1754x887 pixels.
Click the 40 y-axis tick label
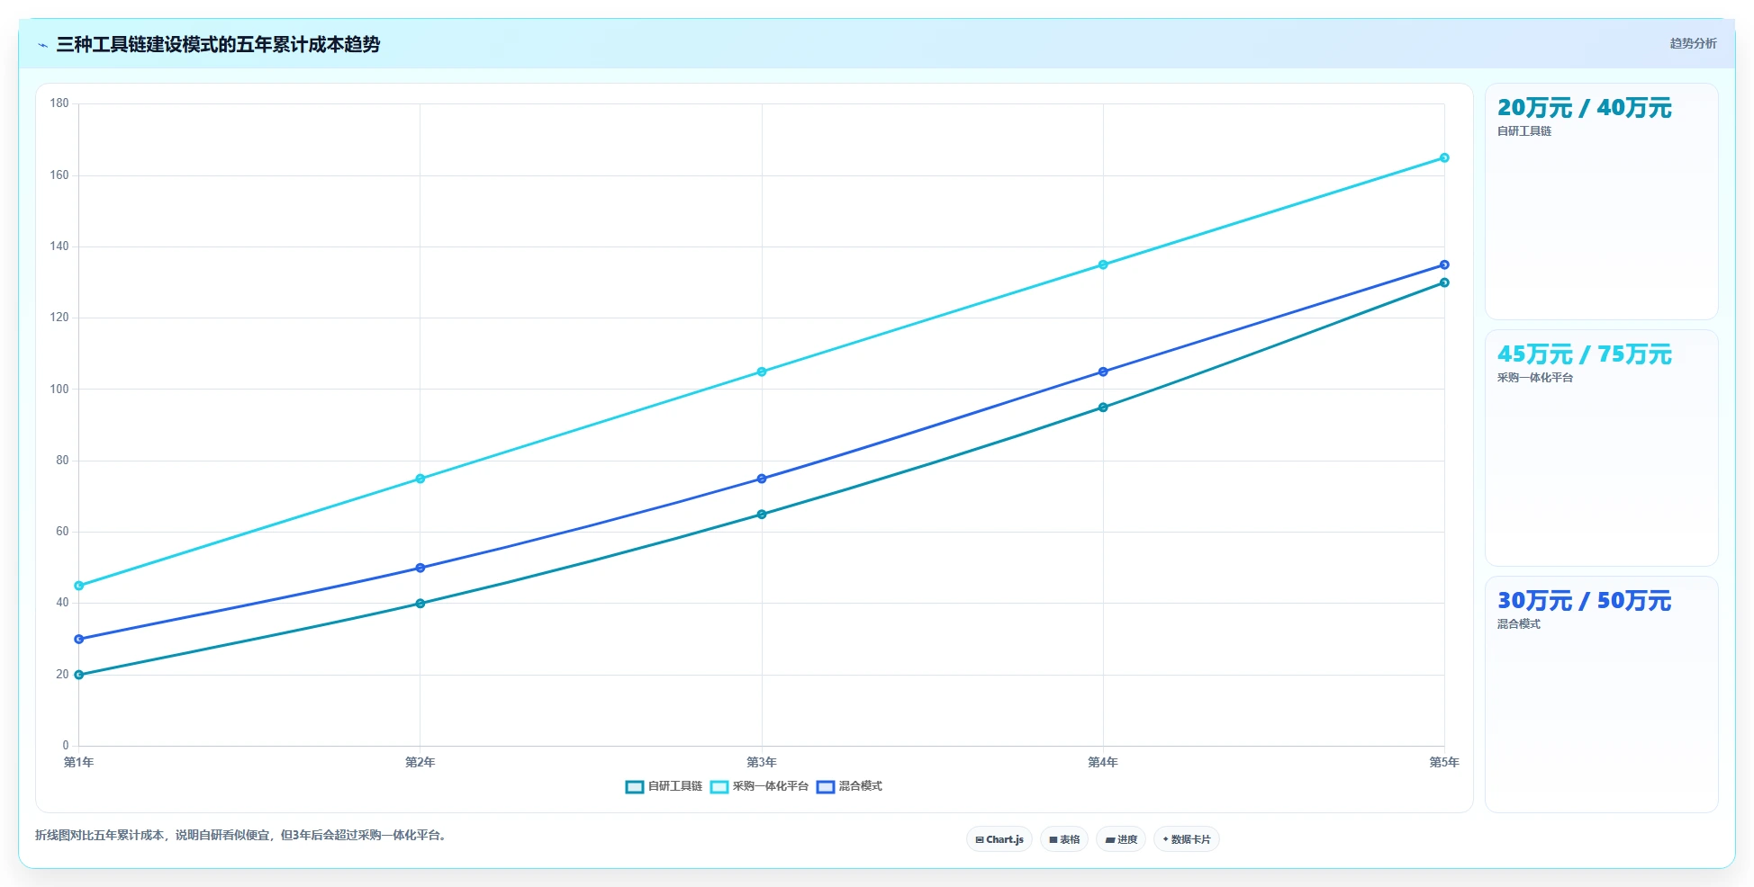tap(62, 603)
